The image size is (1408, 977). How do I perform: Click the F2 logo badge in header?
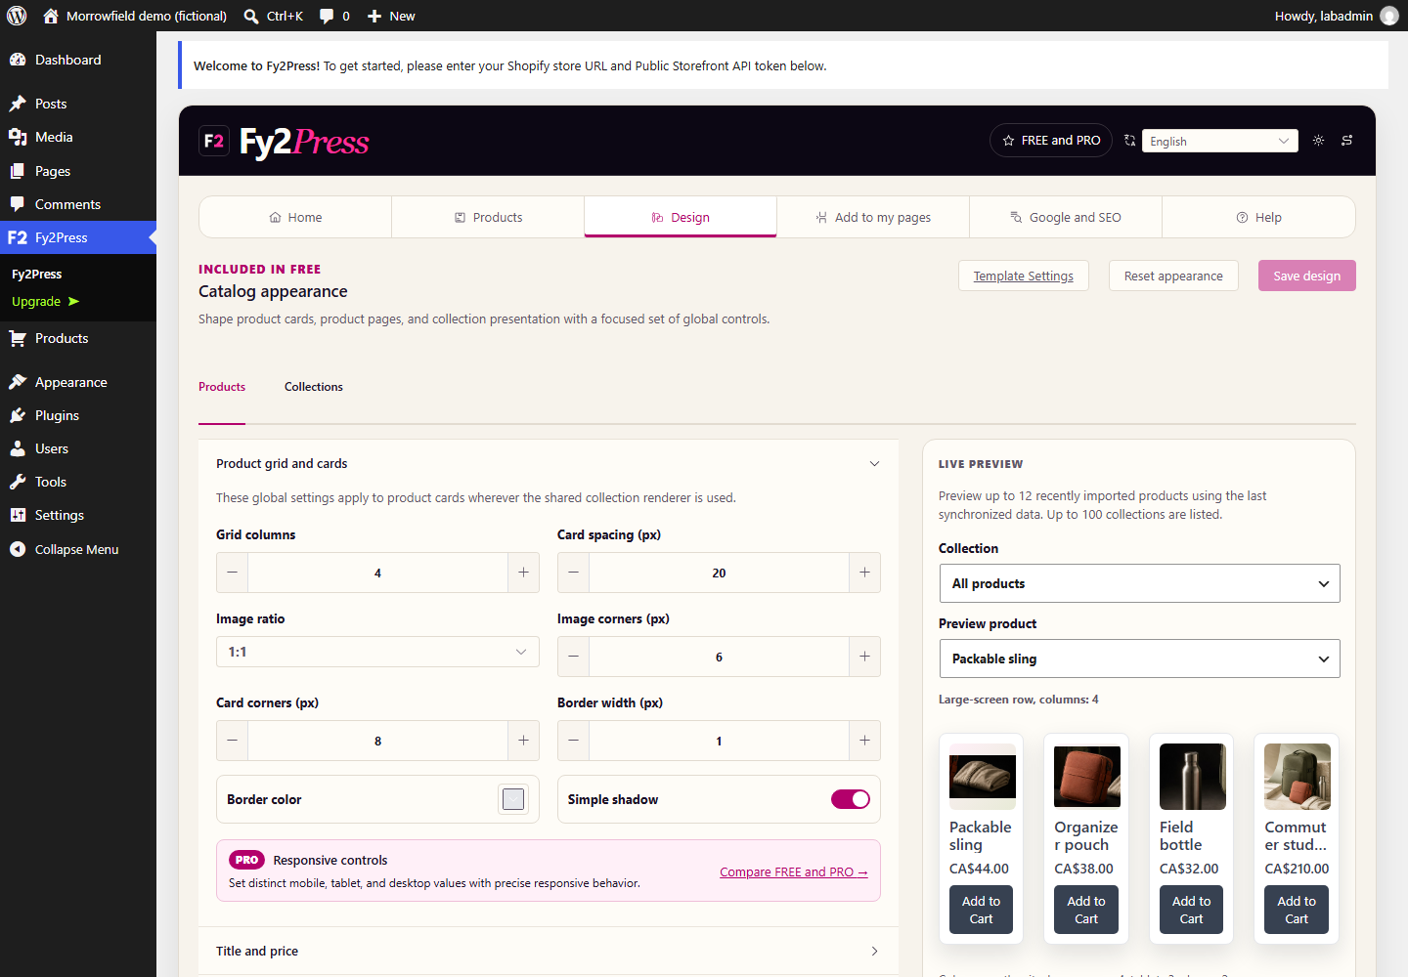point(214,141)
